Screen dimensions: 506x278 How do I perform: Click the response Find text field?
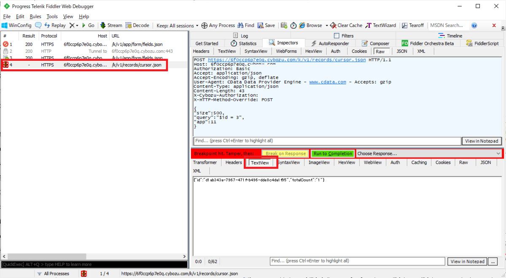[x=357, y=261]
